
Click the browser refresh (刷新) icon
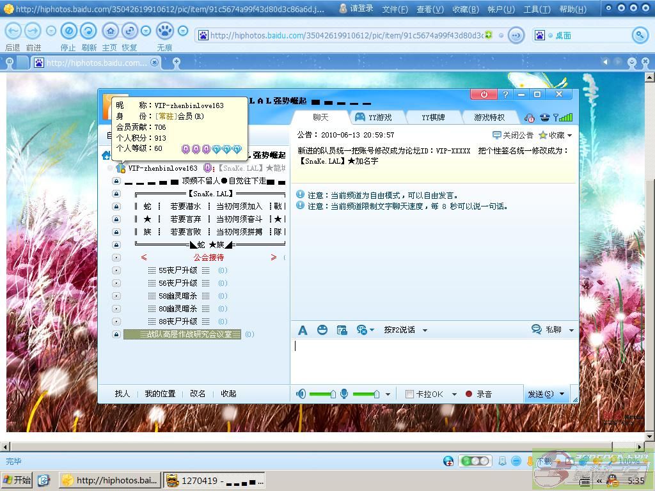[x=88, y=31]
